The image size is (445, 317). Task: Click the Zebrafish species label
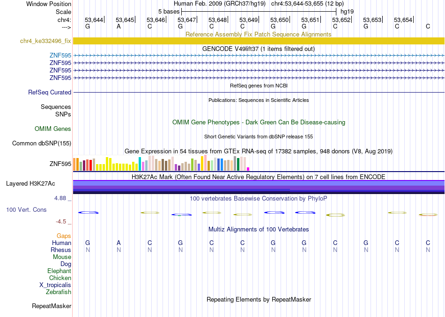[x=59, y=292]
